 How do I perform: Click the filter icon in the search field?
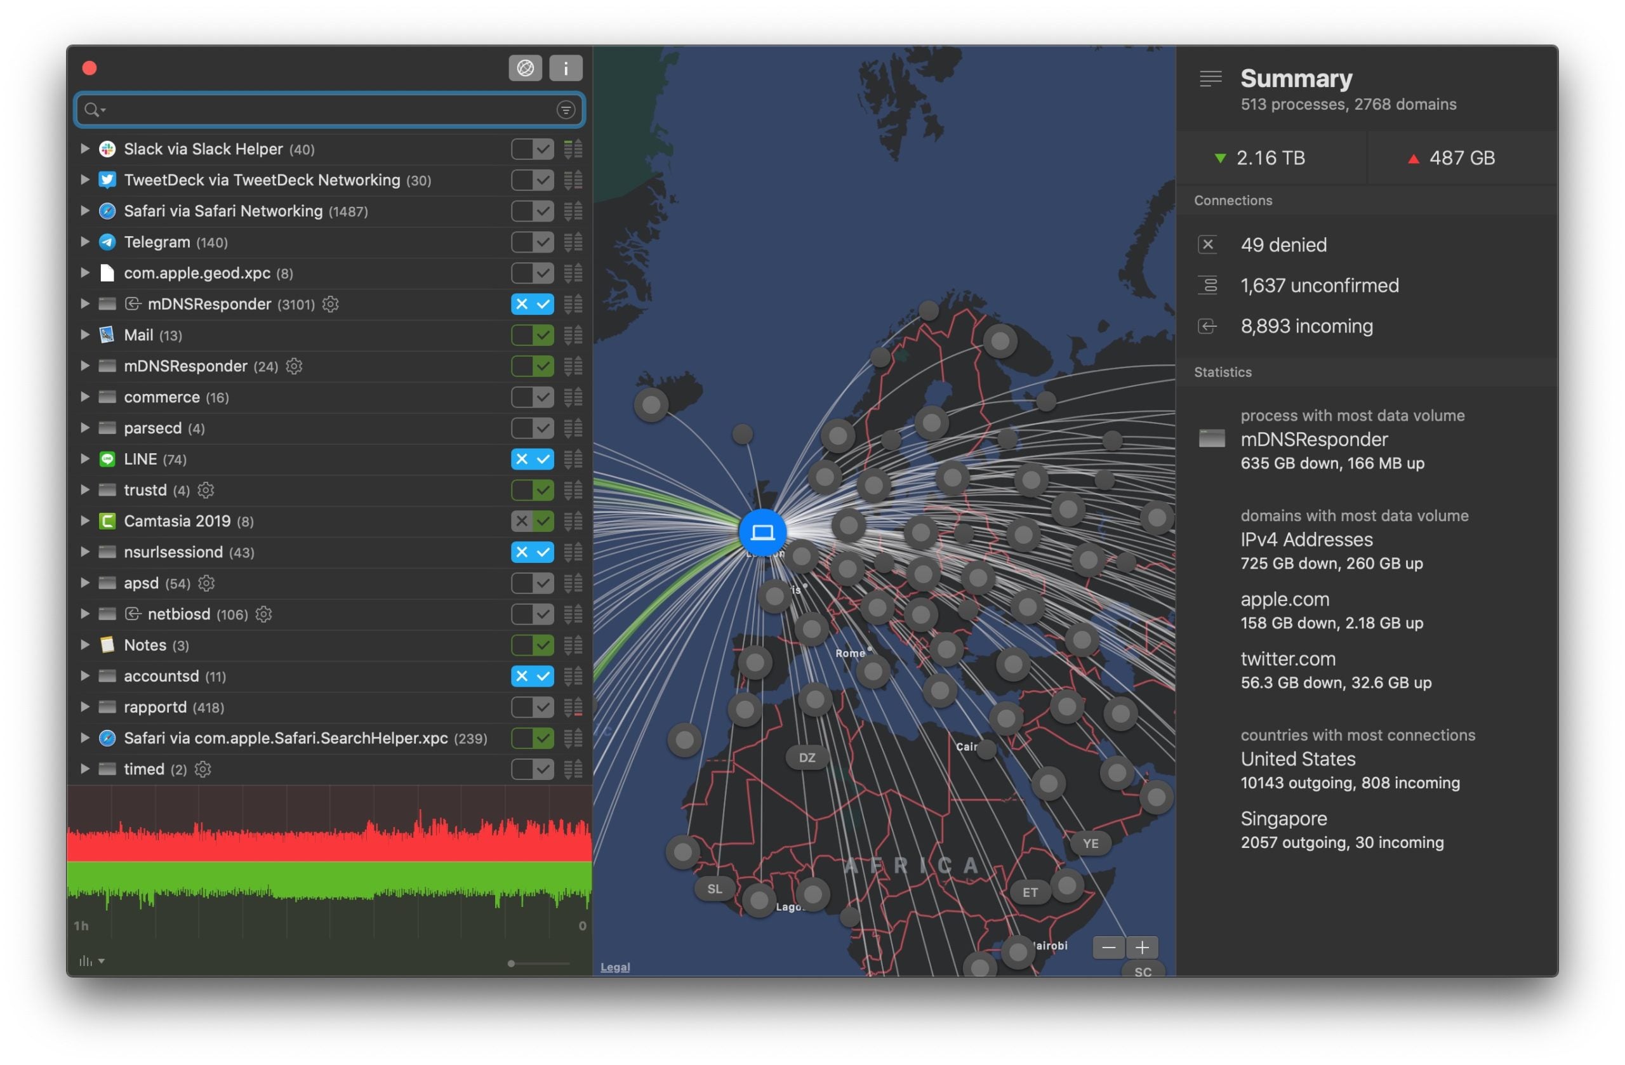566,109
